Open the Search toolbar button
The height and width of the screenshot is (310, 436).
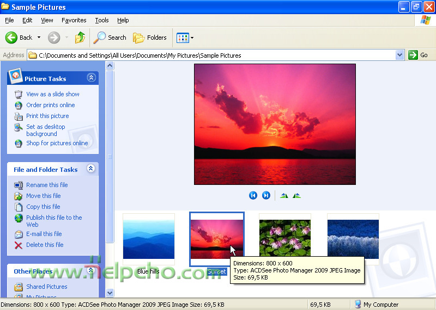click(x=110, y=38)
